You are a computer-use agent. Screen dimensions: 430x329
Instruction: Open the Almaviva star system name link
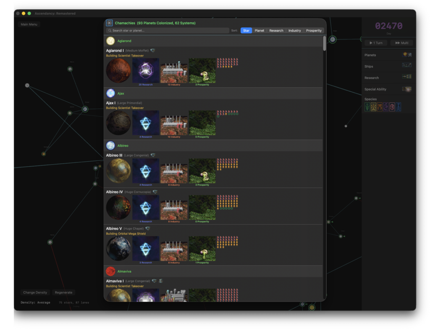pyautogui.click(x=124, y=272)
